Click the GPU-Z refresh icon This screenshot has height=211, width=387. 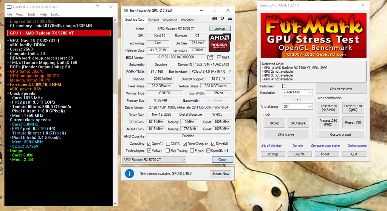(x=222, y=18)
